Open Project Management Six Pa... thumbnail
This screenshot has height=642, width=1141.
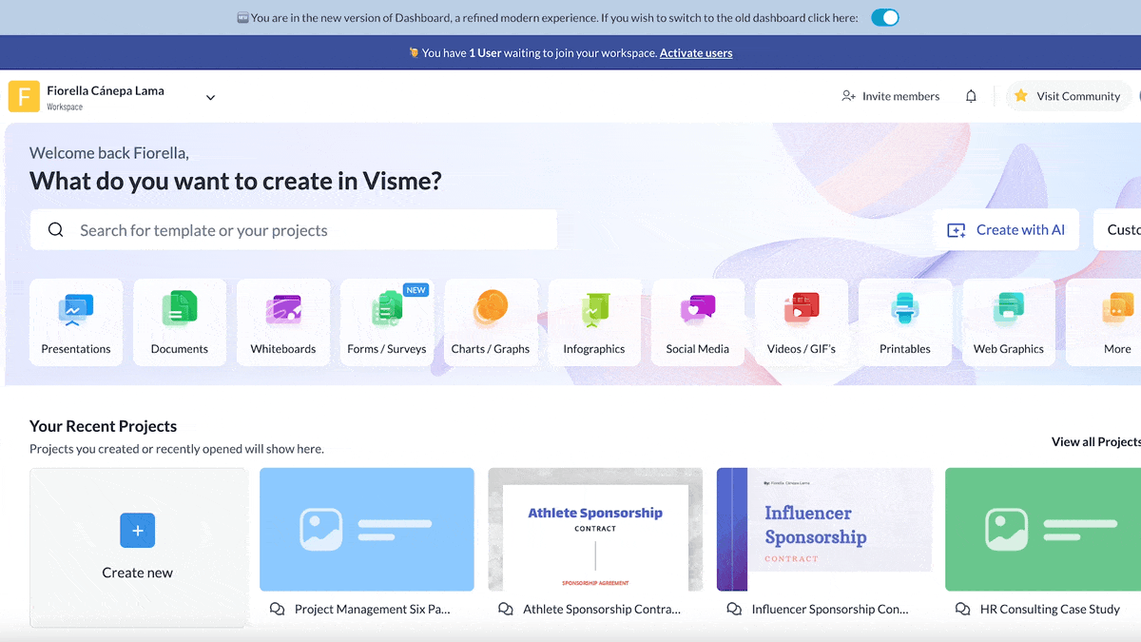click(x=367, y=530)
